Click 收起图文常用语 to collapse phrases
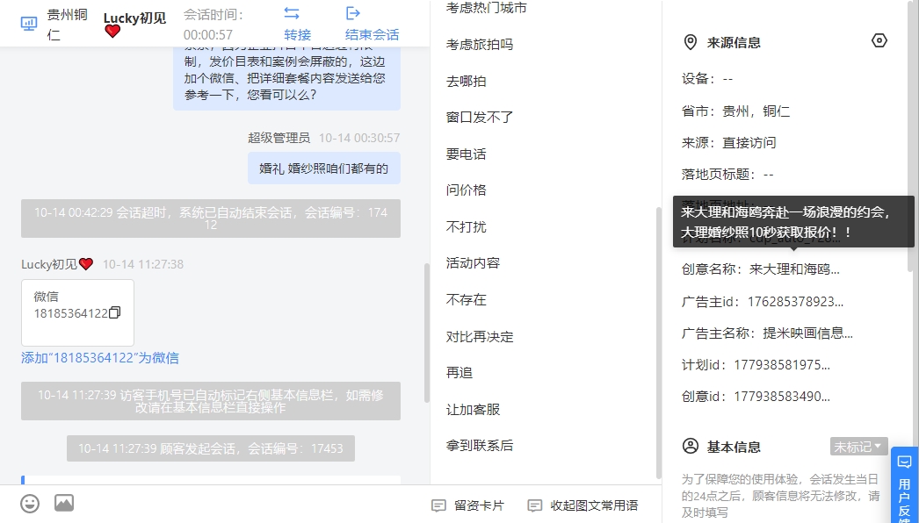This screenshot has height=523, width=919. point(583,505)
